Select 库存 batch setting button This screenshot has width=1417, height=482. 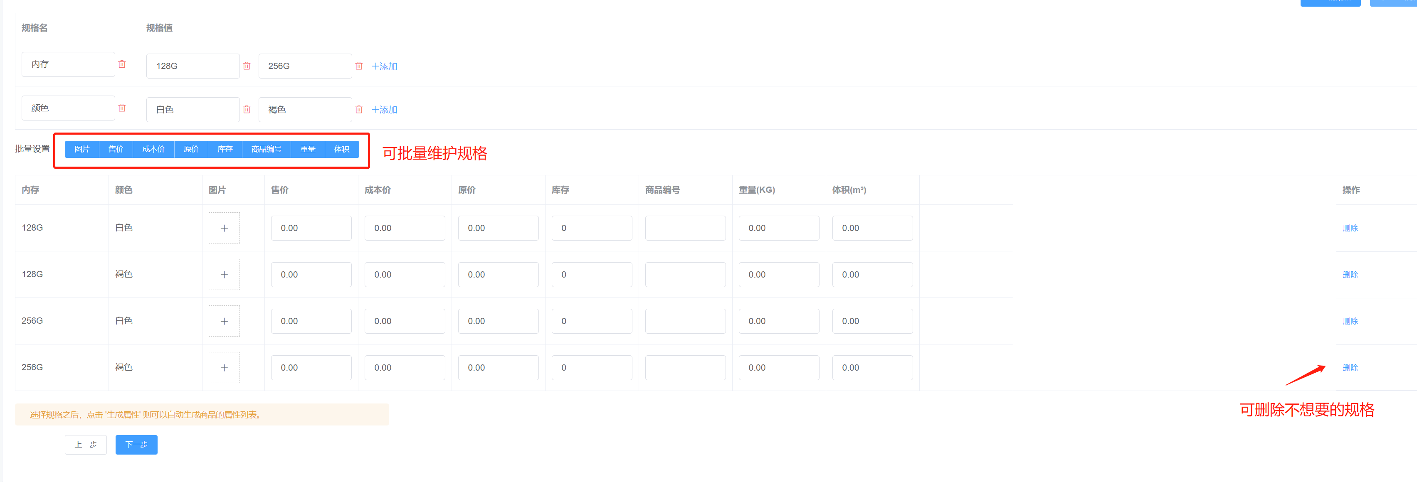tap(225, 150)
